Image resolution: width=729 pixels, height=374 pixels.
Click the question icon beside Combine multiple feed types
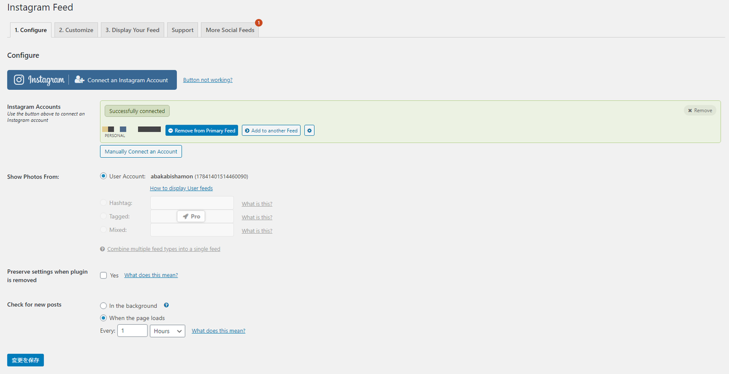click(103, 249)
